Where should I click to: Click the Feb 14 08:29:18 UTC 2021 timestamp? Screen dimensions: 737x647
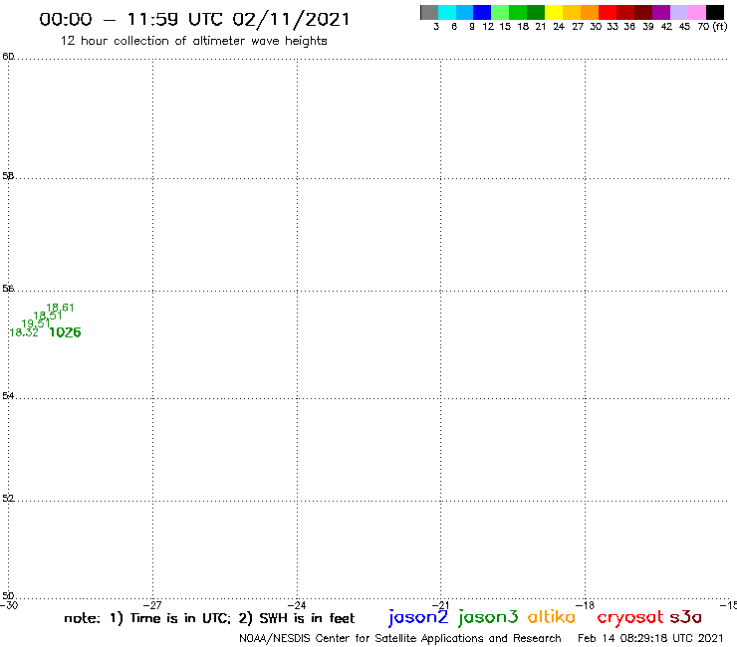[x=650, y=638]
